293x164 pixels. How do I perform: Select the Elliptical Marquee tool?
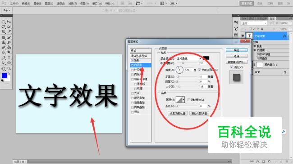click(4, 22)
